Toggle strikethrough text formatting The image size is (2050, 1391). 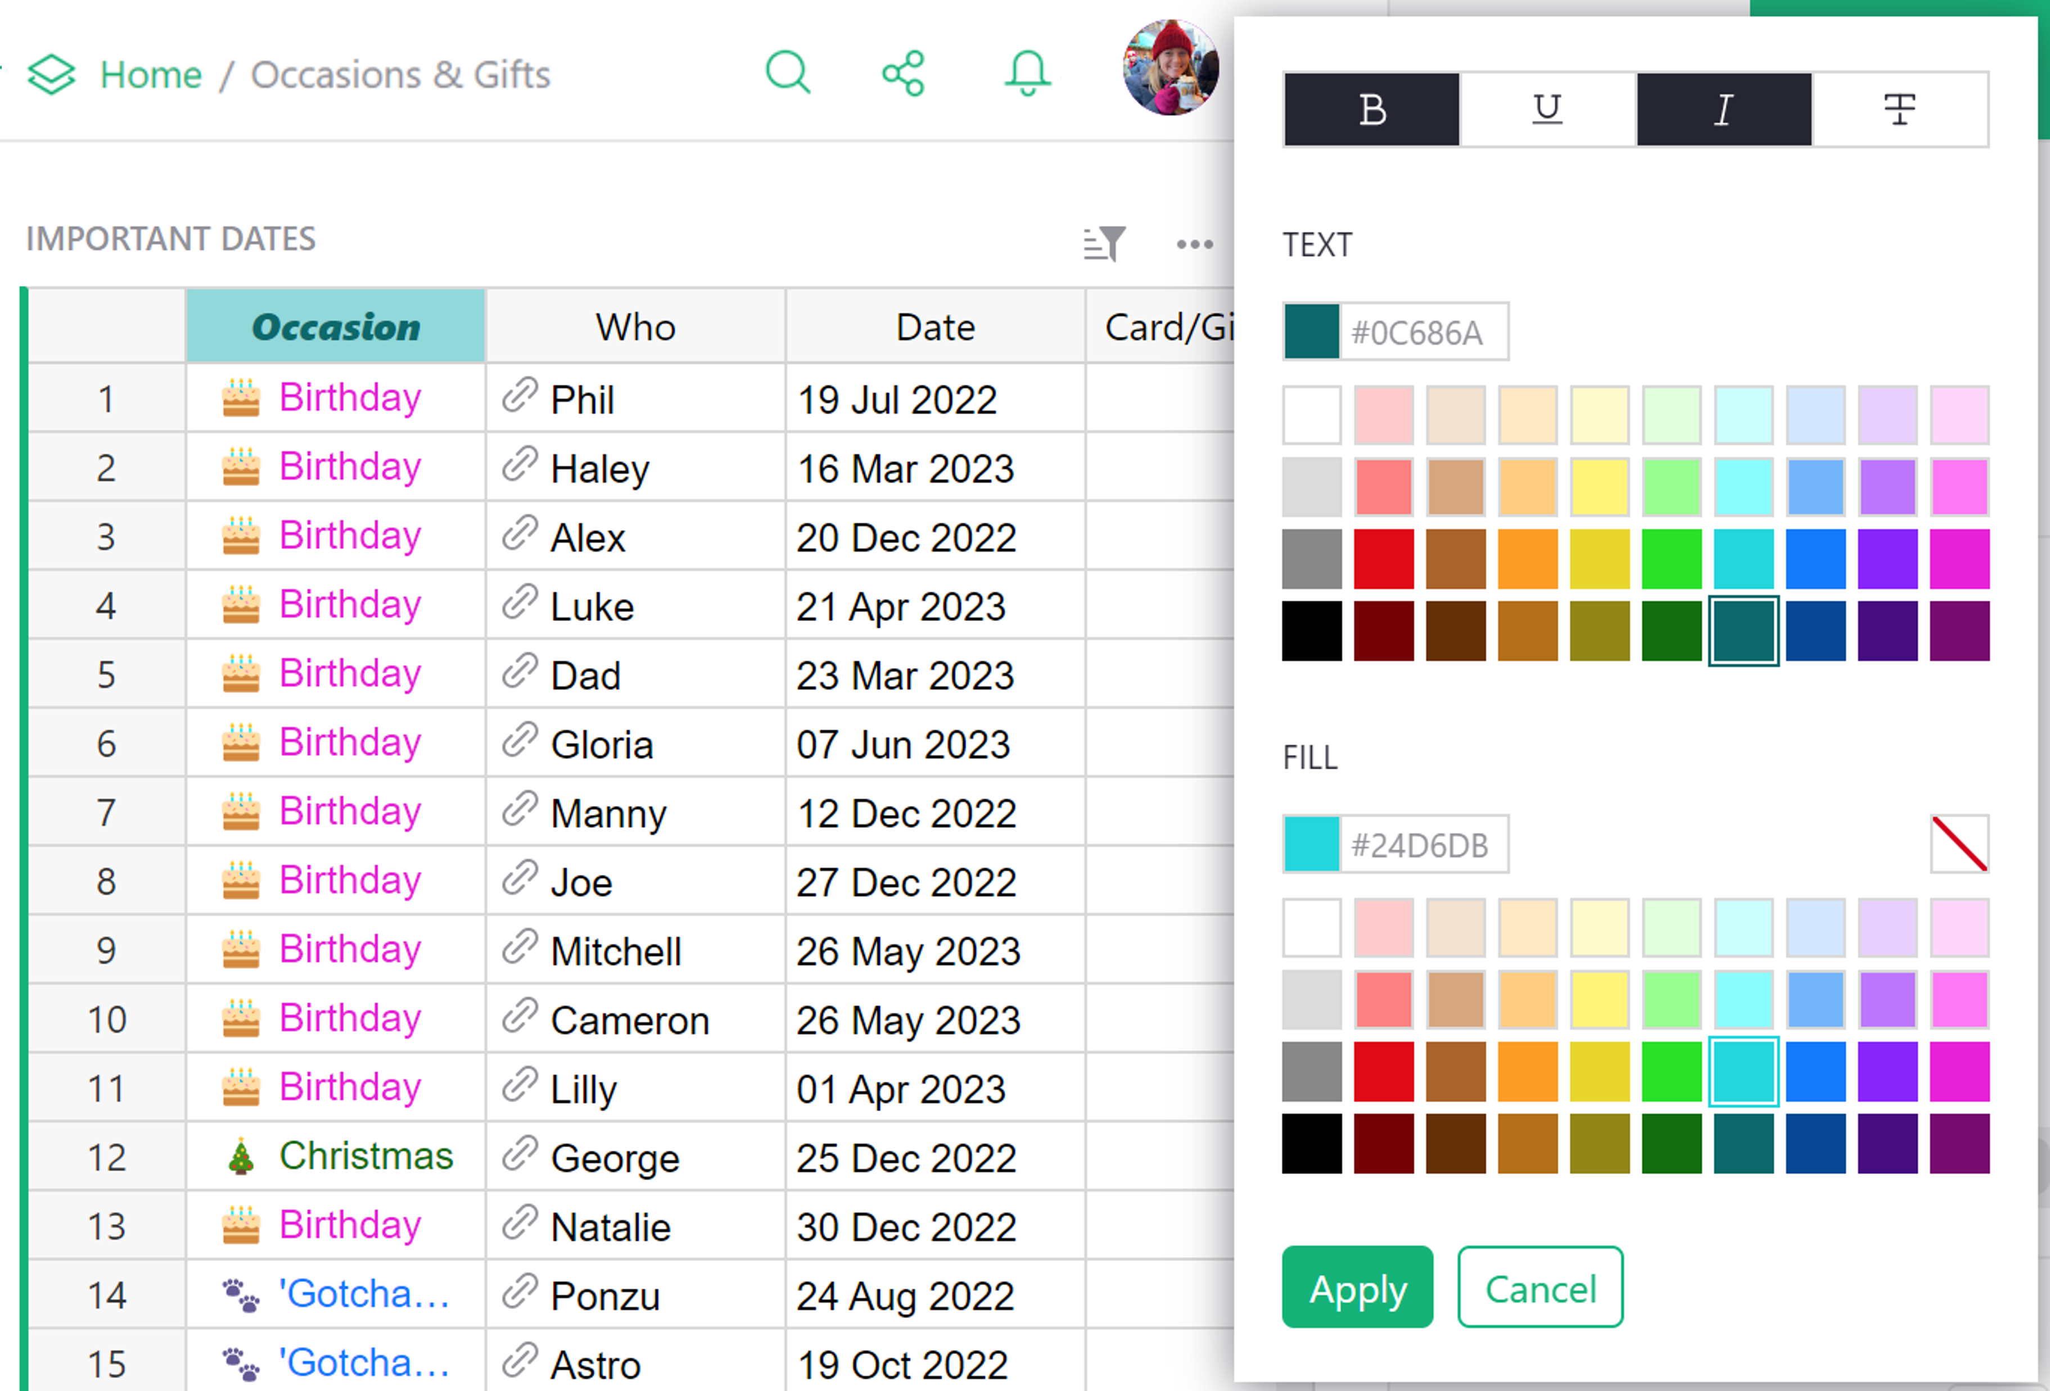tap(1899, 109)
